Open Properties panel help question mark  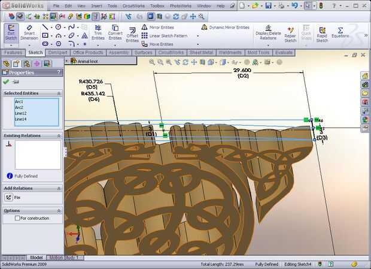59,72
